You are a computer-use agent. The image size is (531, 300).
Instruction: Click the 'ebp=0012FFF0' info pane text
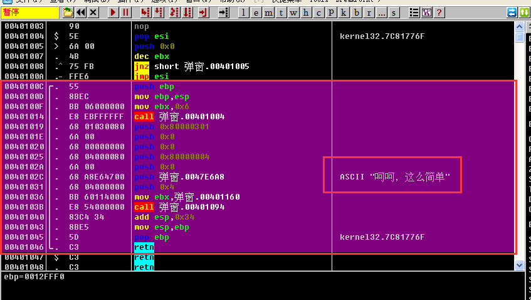[x=34, y=277]
